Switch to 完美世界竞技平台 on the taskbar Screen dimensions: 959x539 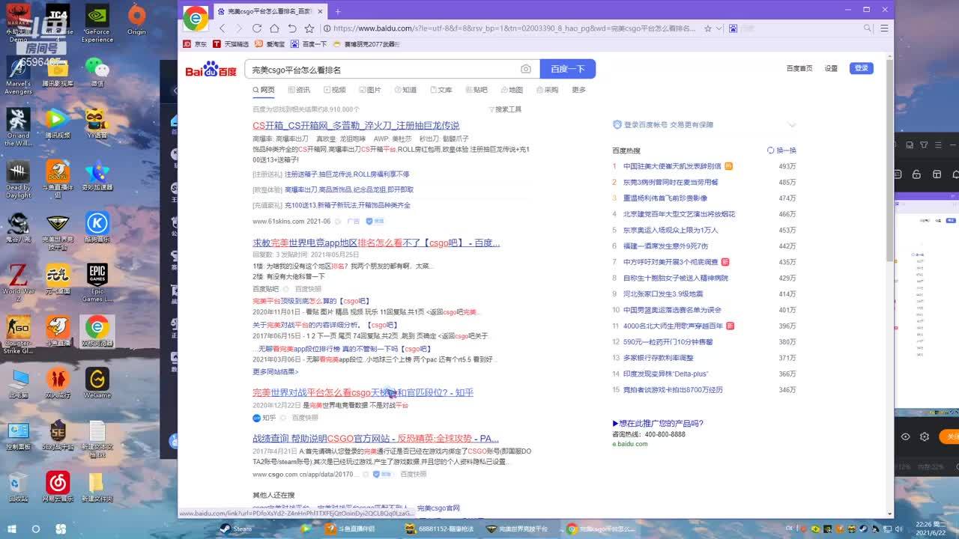coord(517,529)
